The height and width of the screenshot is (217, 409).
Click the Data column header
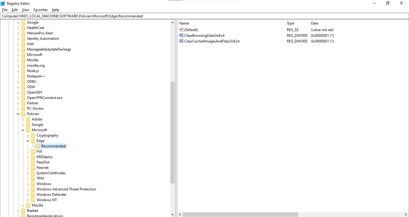click(x=359, y=23)
